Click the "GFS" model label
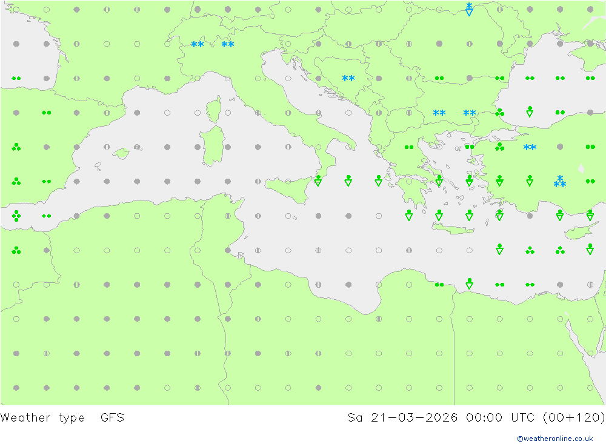606x444 pixels. tap(113, 417)
